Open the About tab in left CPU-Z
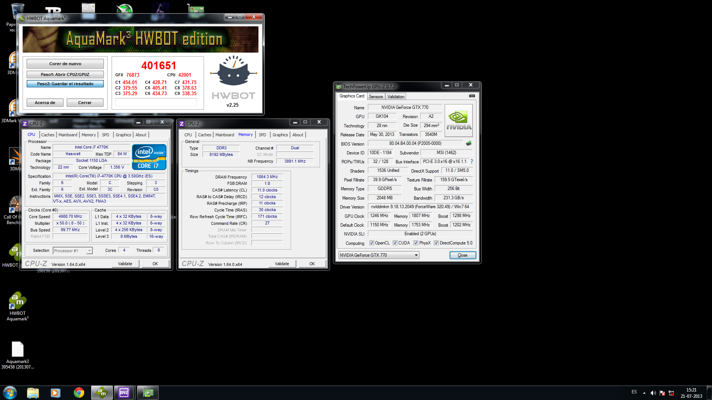Screen dimensions: 712x400 click(141, 135)
